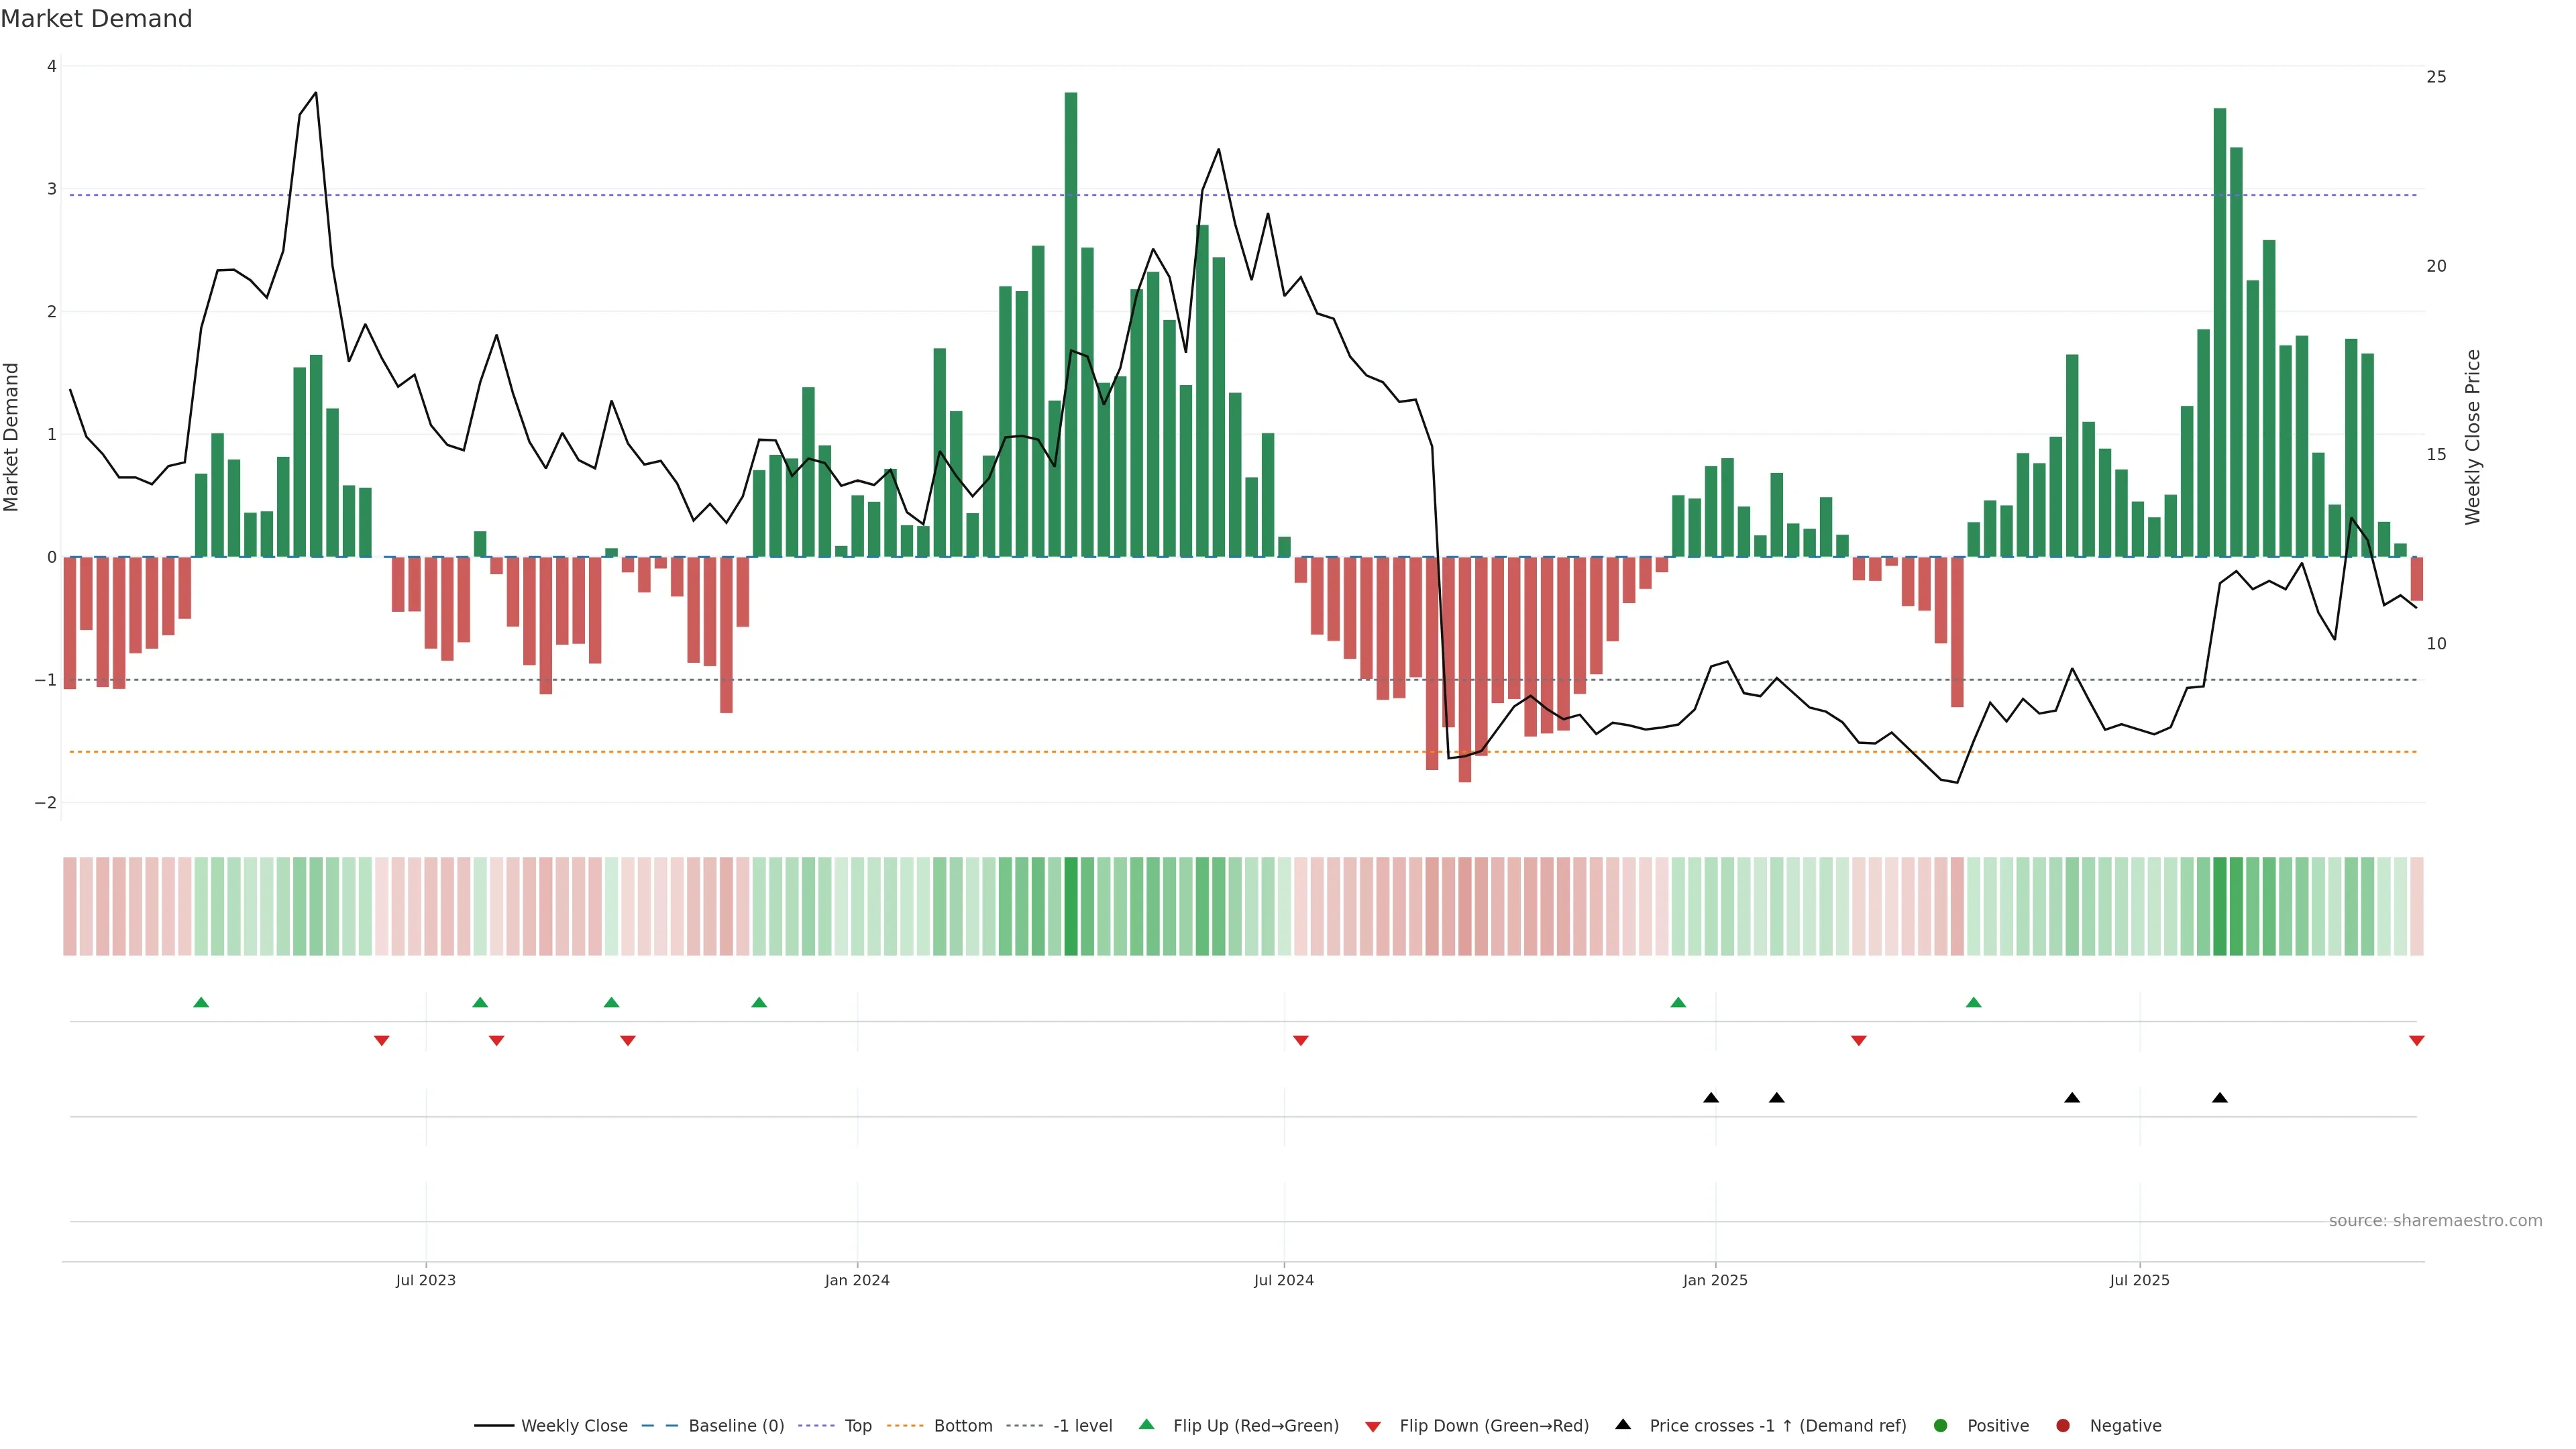
Task: Click the black triangle Price crosses legend icon
Action: point(1623,1424)
